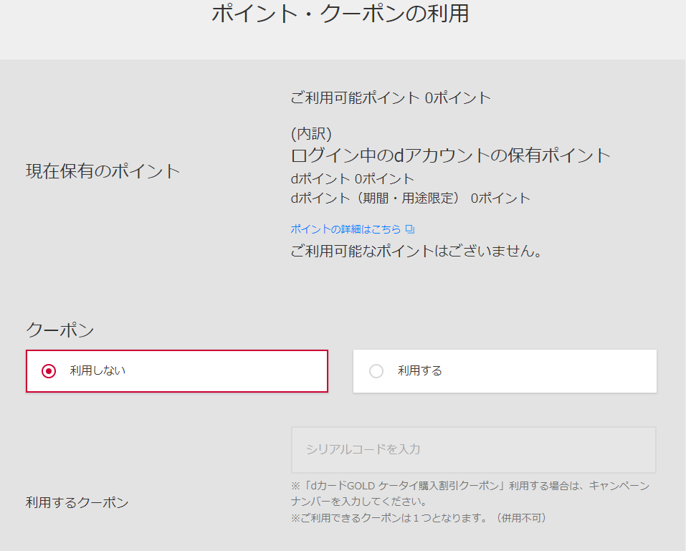Viewport: 686px width, 551px height.
Task: Click the 現在保有のポイント label
Action: tap(103, 171)
